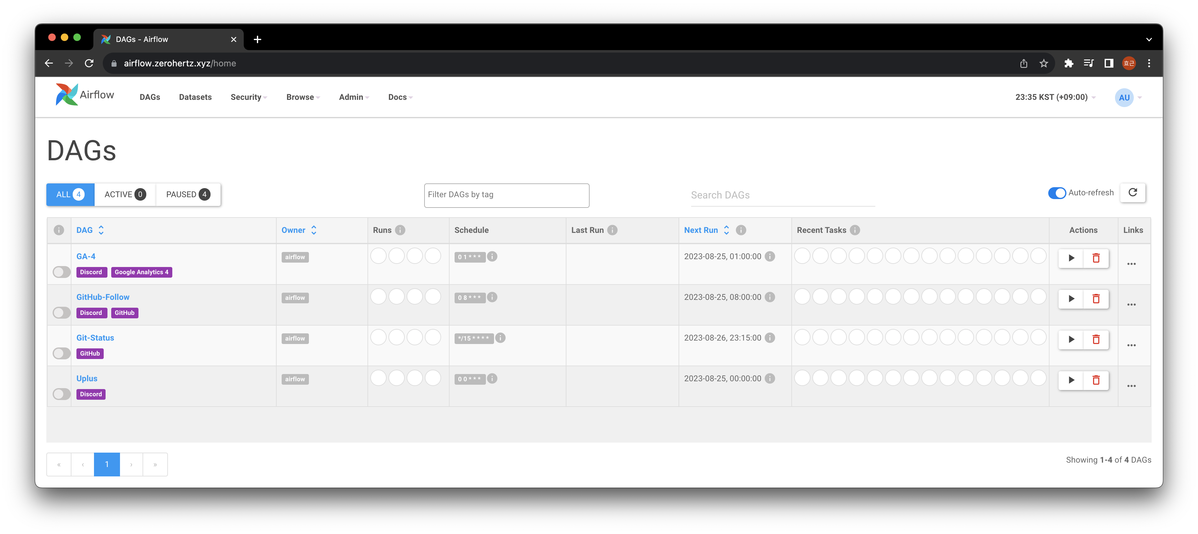Click info icon next to Uplus next run
The height and width of the screenshot is (534, 1198).
coord(770,378)
